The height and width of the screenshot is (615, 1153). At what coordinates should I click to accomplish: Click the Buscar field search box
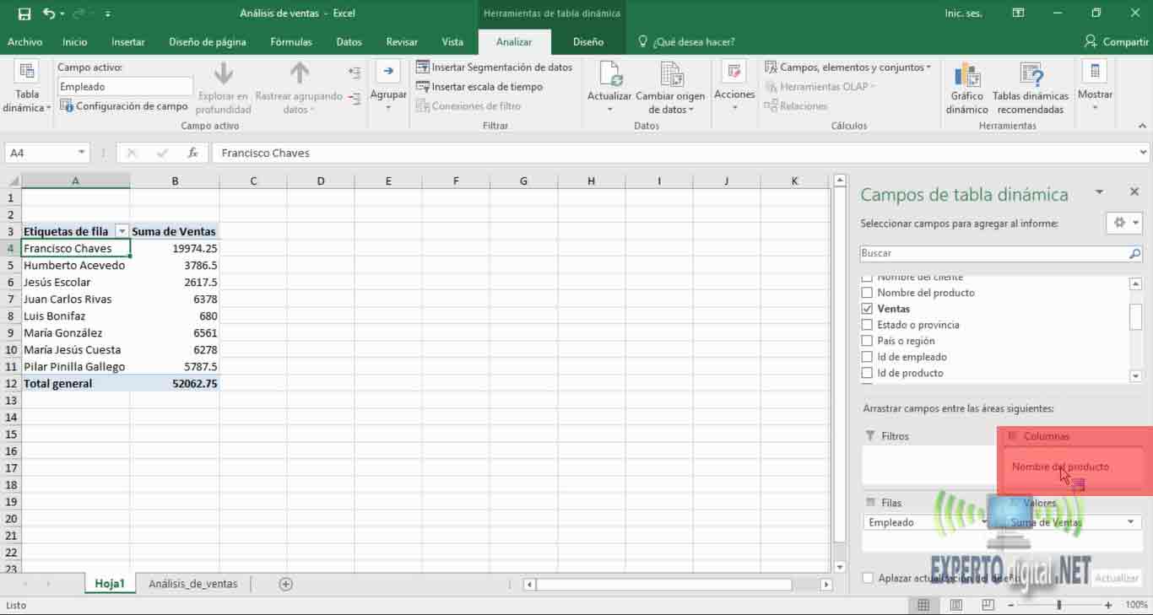click(993, 253)
